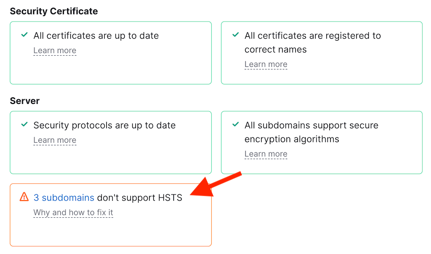Open Learn more under secure encryption algorithms
The image size is (431, 254).
pyautogui.click(x=265, y=154)
